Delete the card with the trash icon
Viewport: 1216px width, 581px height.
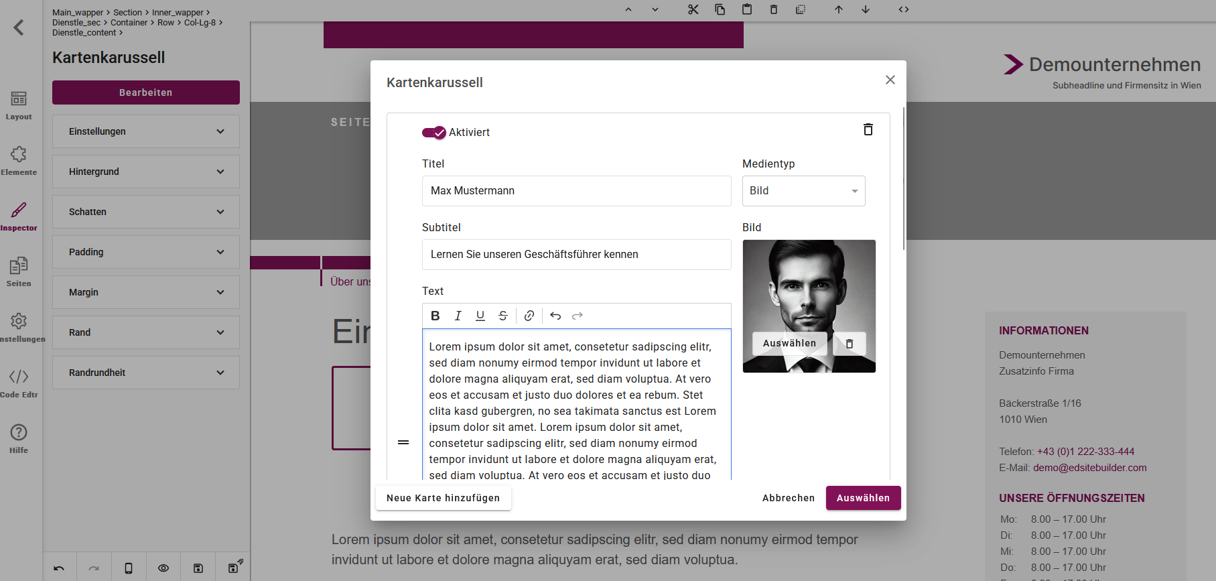[868, 129]
